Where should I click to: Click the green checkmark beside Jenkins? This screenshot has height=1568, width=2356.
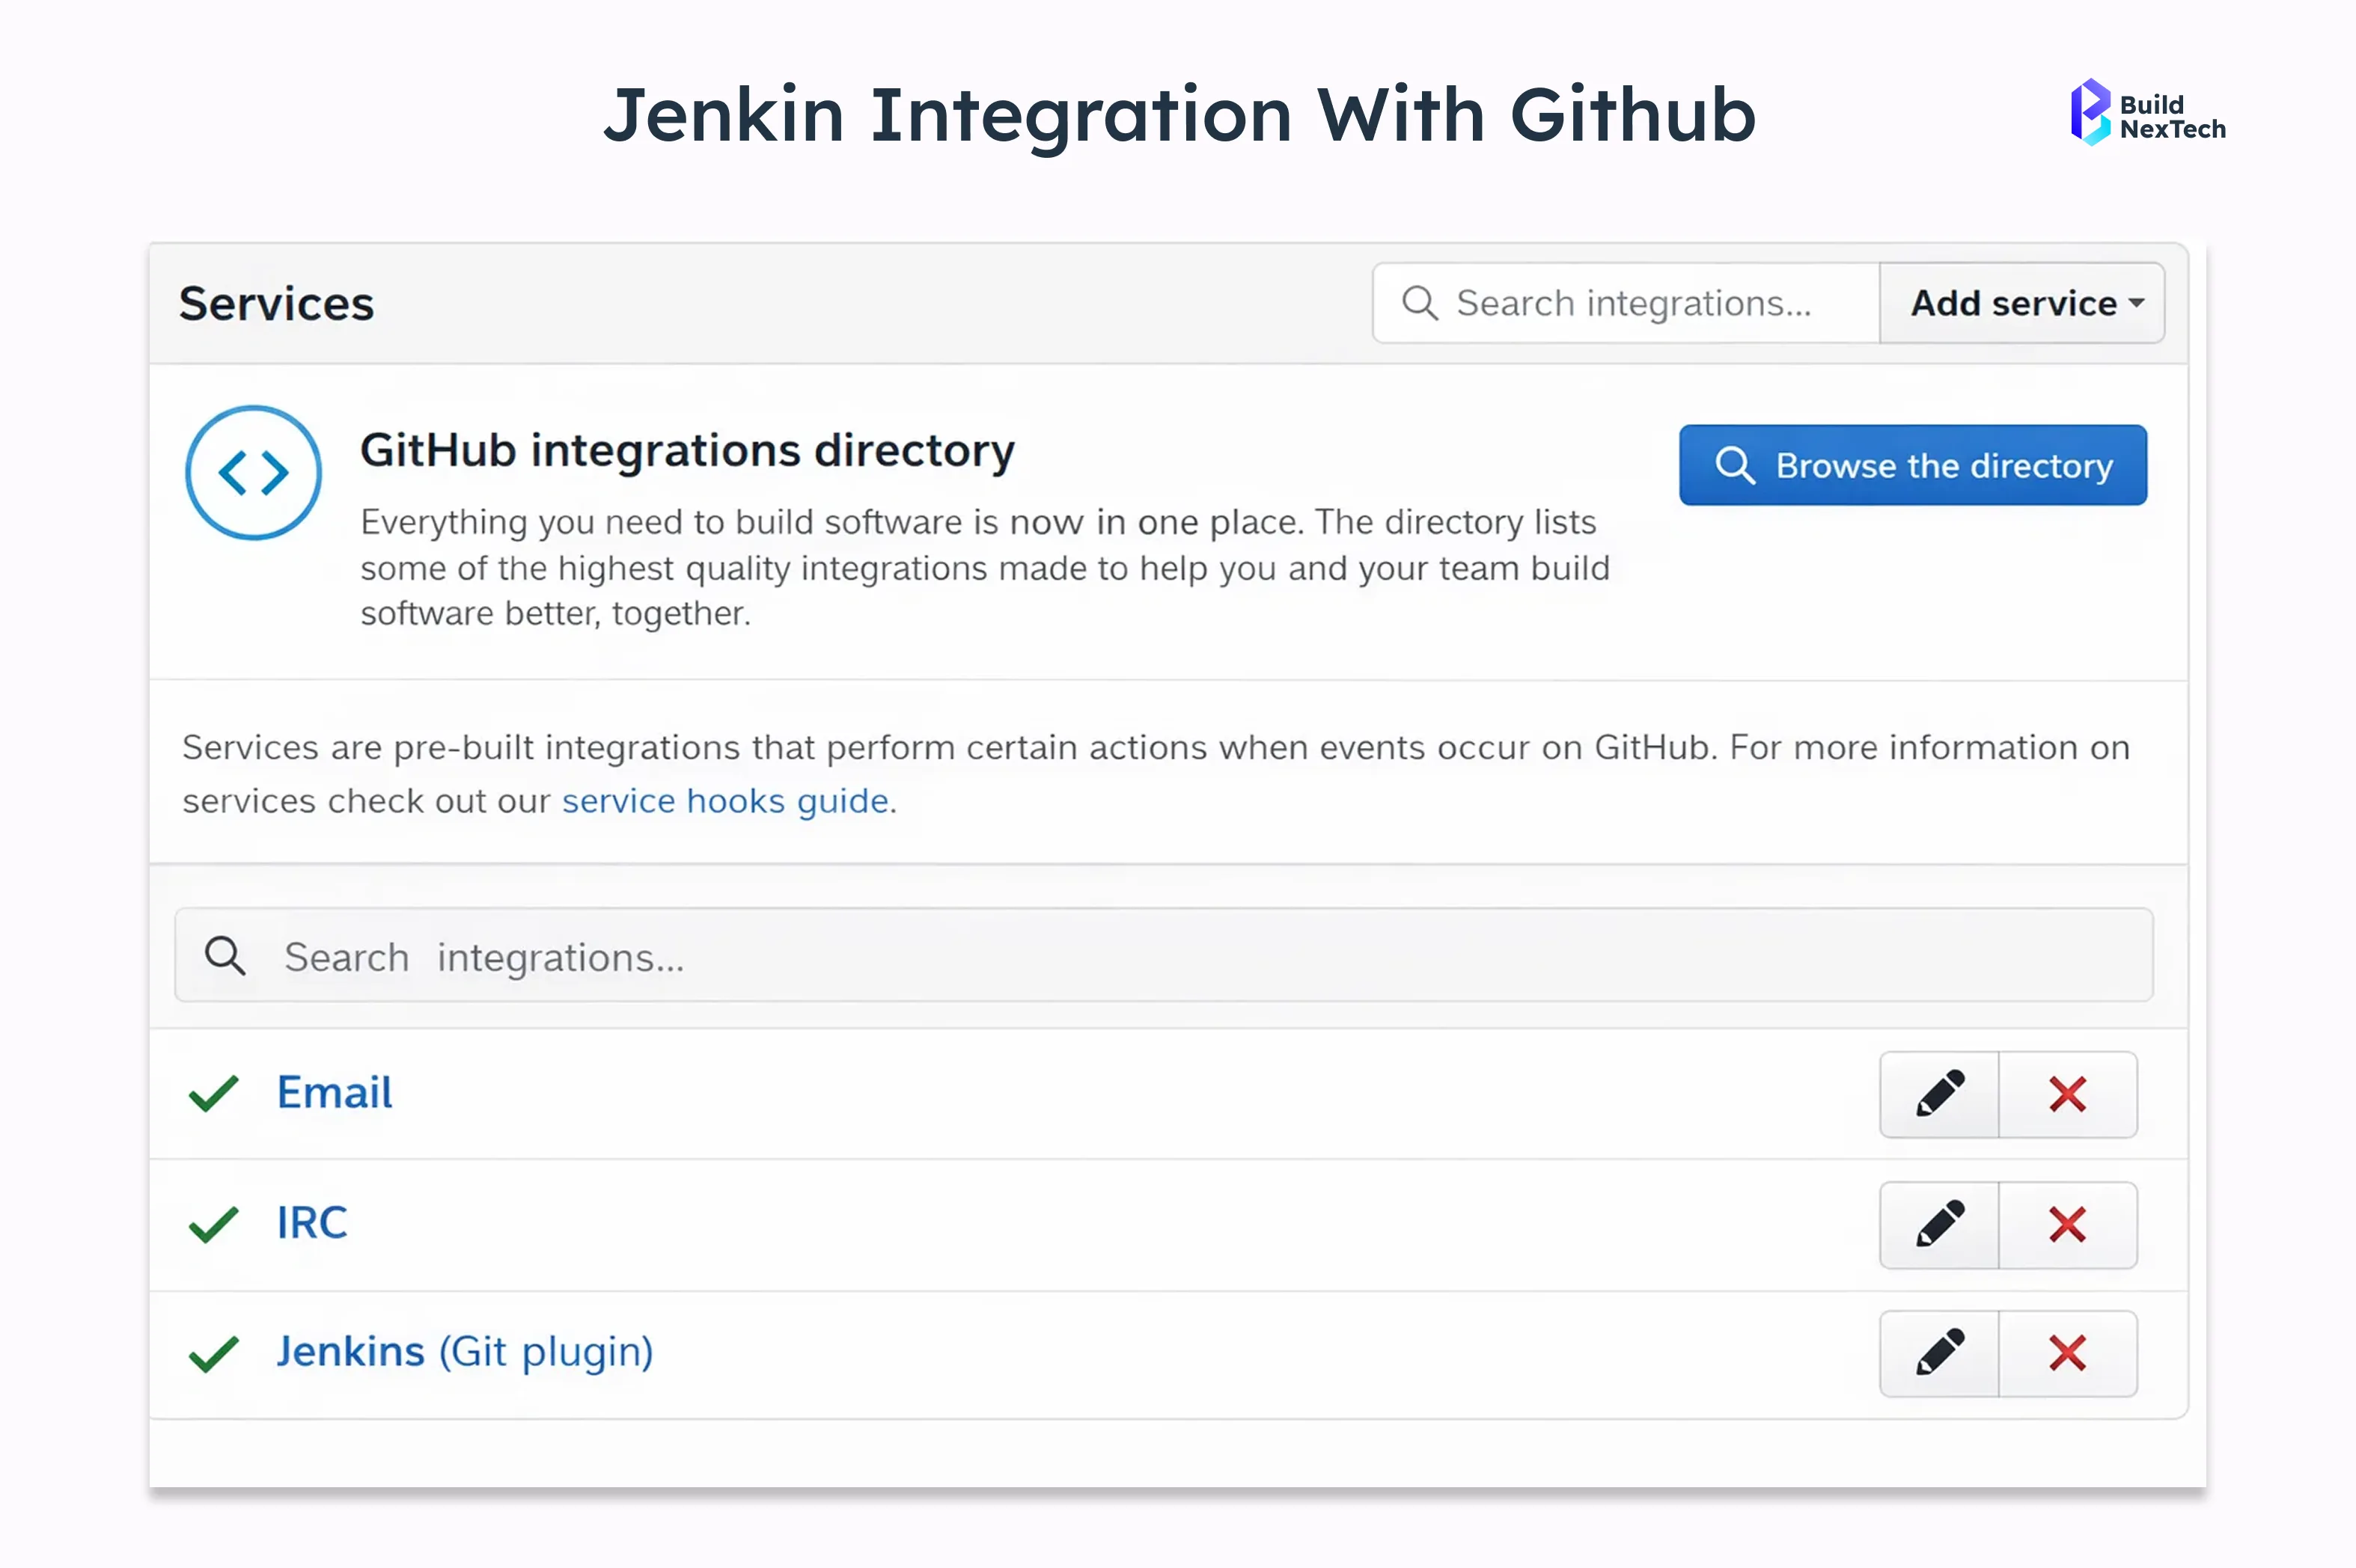point(211,1353)
